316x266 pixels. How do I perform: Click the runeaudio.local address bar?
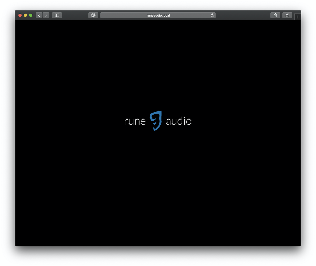(158, 15)
